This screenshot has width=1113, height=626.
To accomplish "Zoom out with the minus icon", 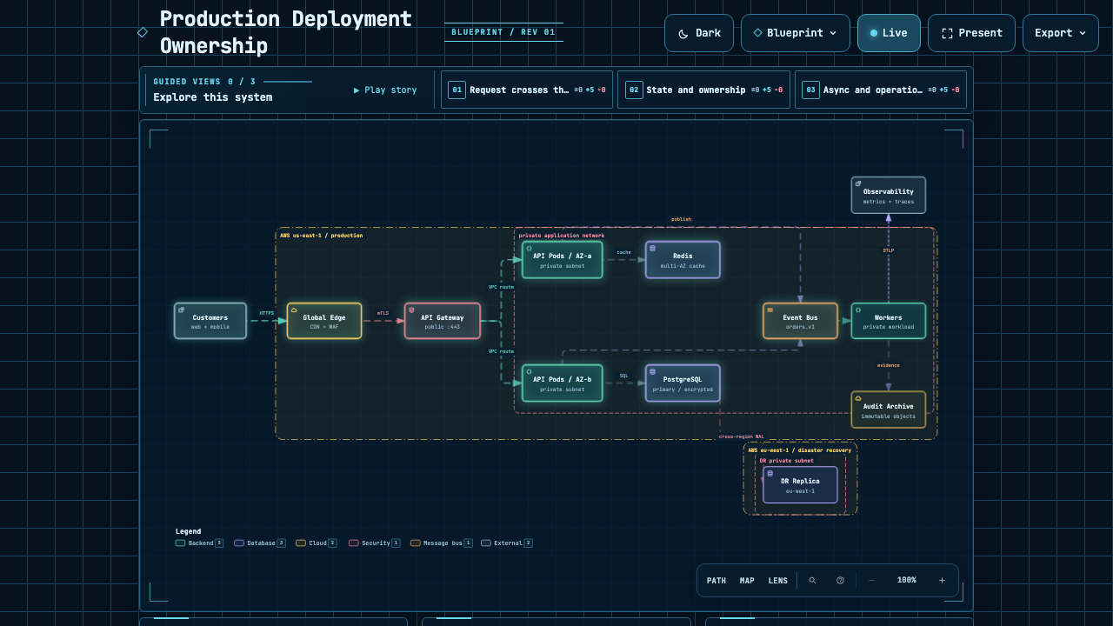I will 871,580.
